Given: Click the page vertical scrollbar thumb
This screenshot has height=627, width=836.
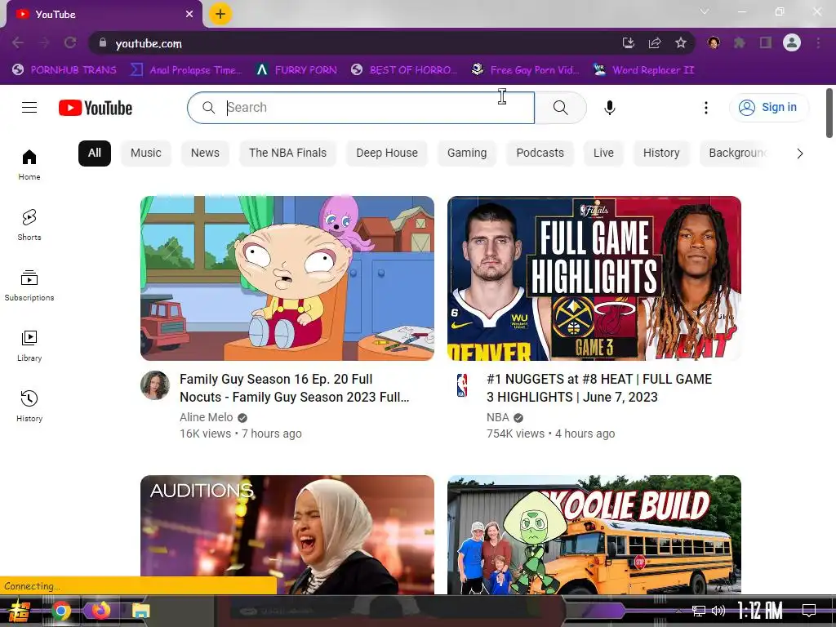Looking at the screenshot, I should click(829, 113).
